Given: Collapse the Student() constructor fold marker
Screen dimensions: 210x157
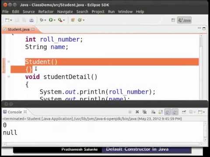Looking at the screenshot, I should [9, 61].
